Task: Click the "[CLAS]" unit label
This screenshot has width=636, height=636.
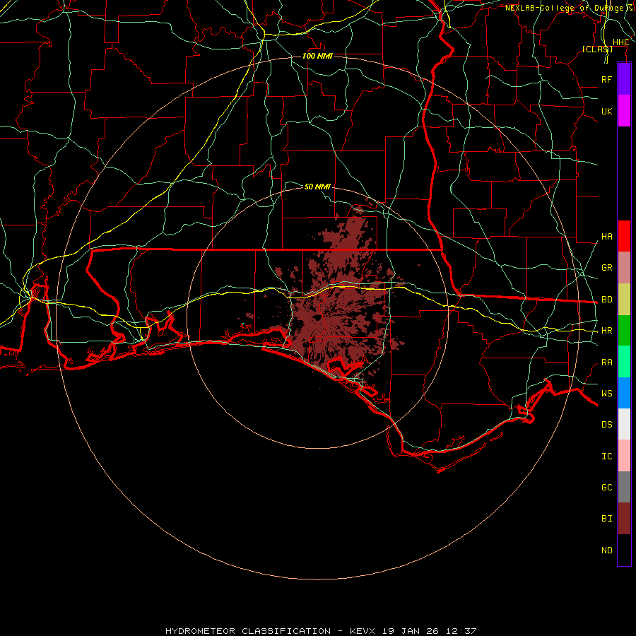Action: click(597, 49)
